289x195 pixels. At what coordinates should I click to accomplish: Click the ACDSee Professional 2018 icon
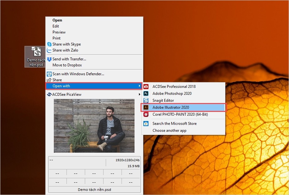point(146,87)
